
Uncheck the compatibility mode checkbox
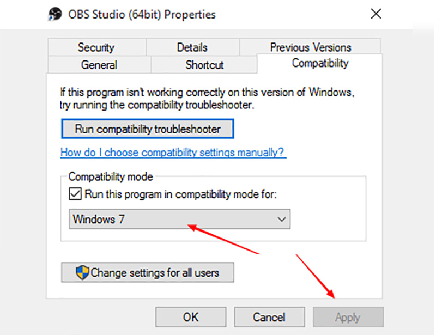point(75,194)
